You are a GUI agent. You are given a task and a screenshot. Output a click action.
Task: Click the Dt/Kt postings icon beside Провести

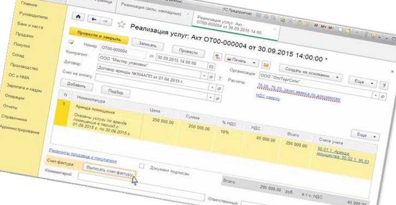[x=217, y=56]
